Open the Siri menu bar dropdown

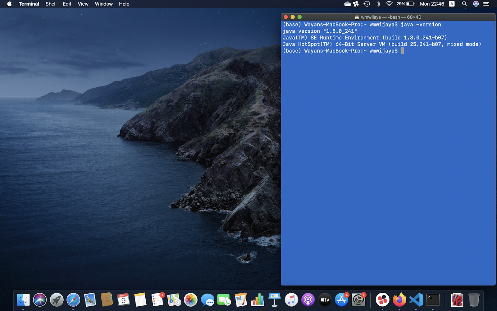pos(475,4)
